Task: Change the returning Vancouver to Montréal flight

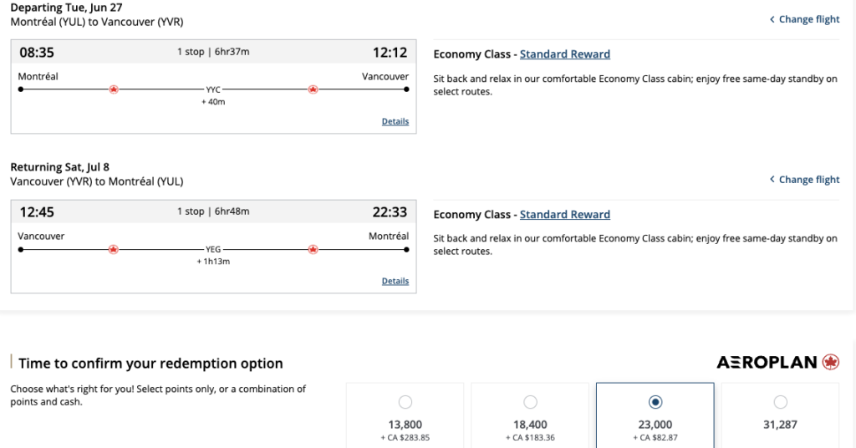Action: pyautogui.click(x=804, y=180)
